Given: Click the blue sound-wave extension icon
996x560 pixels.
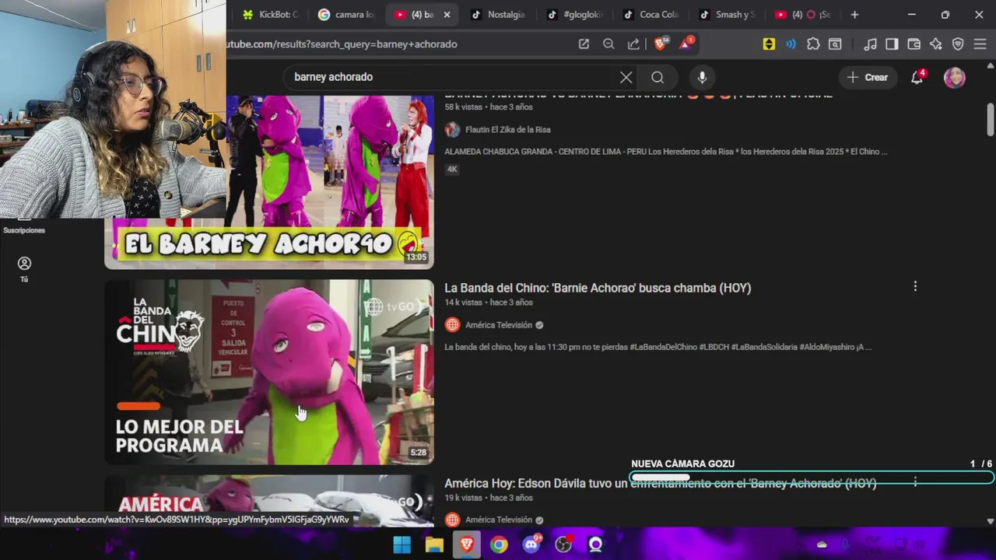Looking at the screenshot, I should [791, 44].
